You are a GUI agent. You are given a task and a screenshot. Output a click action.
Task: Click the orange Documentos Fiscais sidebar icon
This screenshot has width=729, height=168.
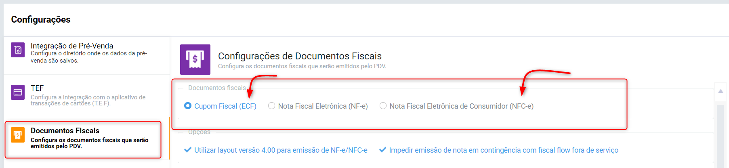18,134
